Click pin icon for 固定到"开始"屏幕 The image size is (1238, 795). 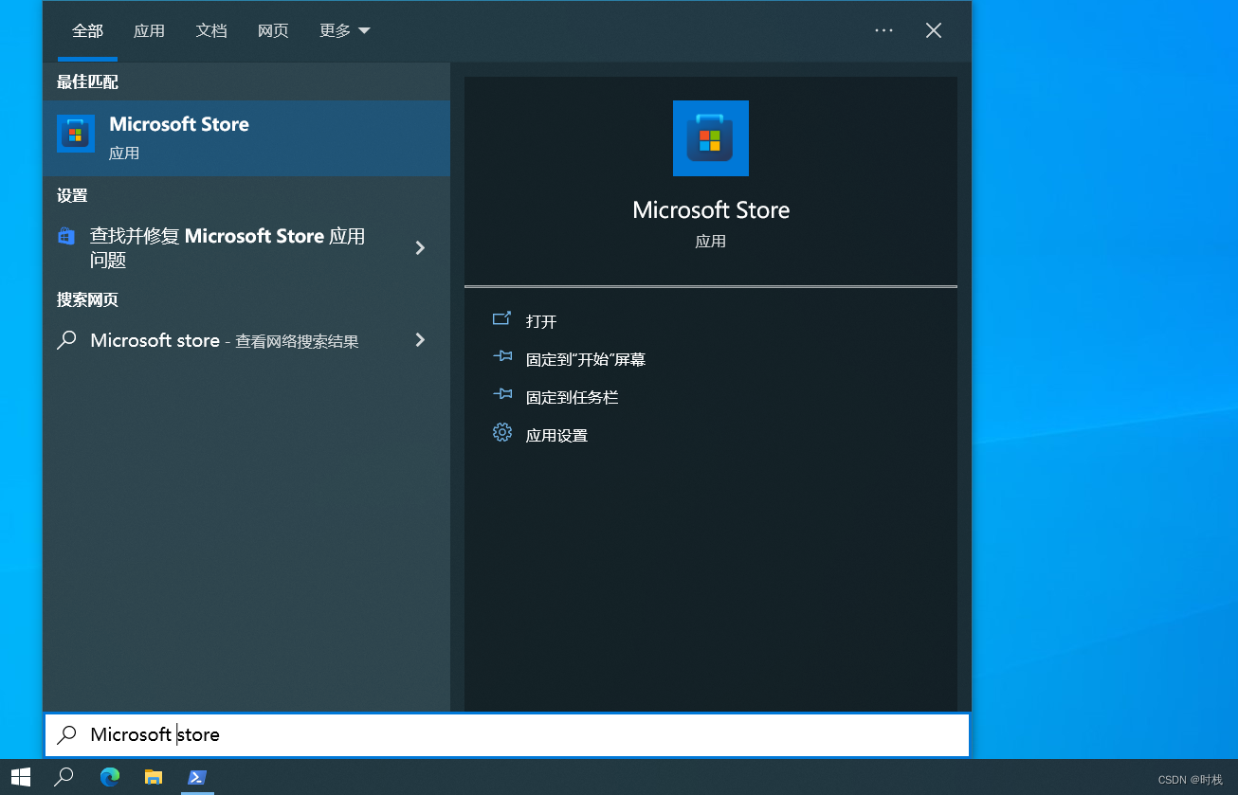(501, 357)
